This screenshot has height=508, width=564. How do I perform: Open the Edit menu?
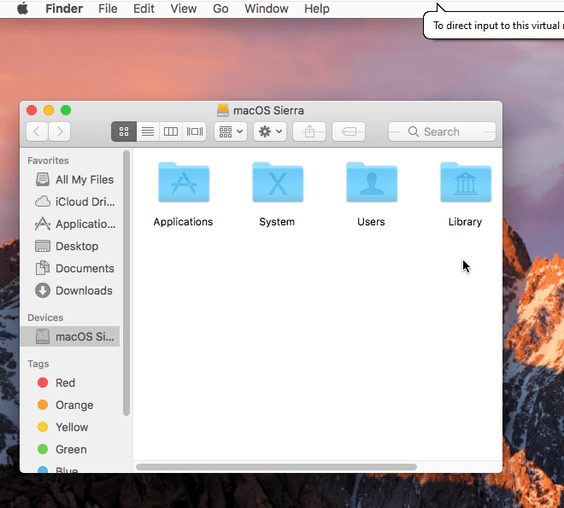point(144,9)
